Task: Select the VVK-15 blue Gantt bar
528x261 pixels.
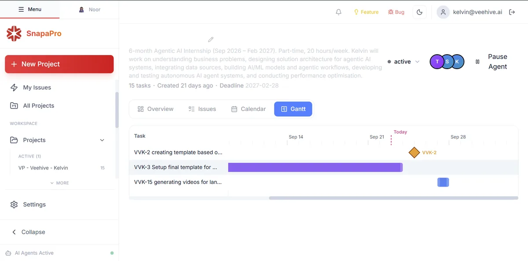Action: pyautogui.click(x=443, y=182)
